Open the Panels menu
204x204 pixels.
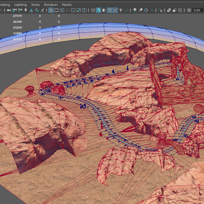(x=67, y=5)
